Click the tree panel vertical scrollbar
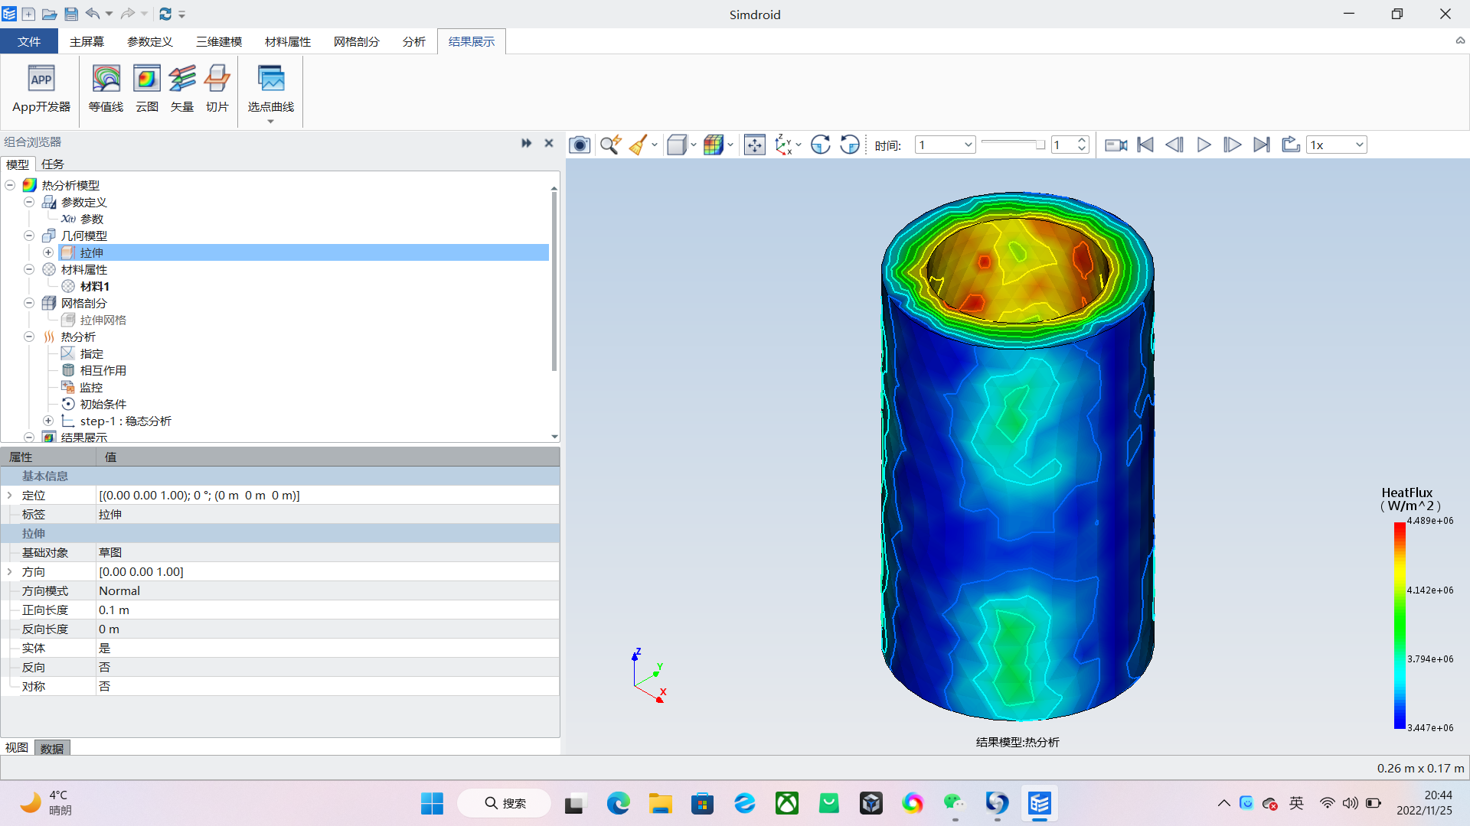The width and height of the screenshot is (1470, 826). (554, 281)
